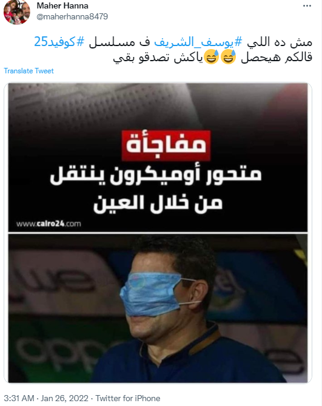
Task: Open the Cairo24 Omicron headline image
Action: (158, 158)
